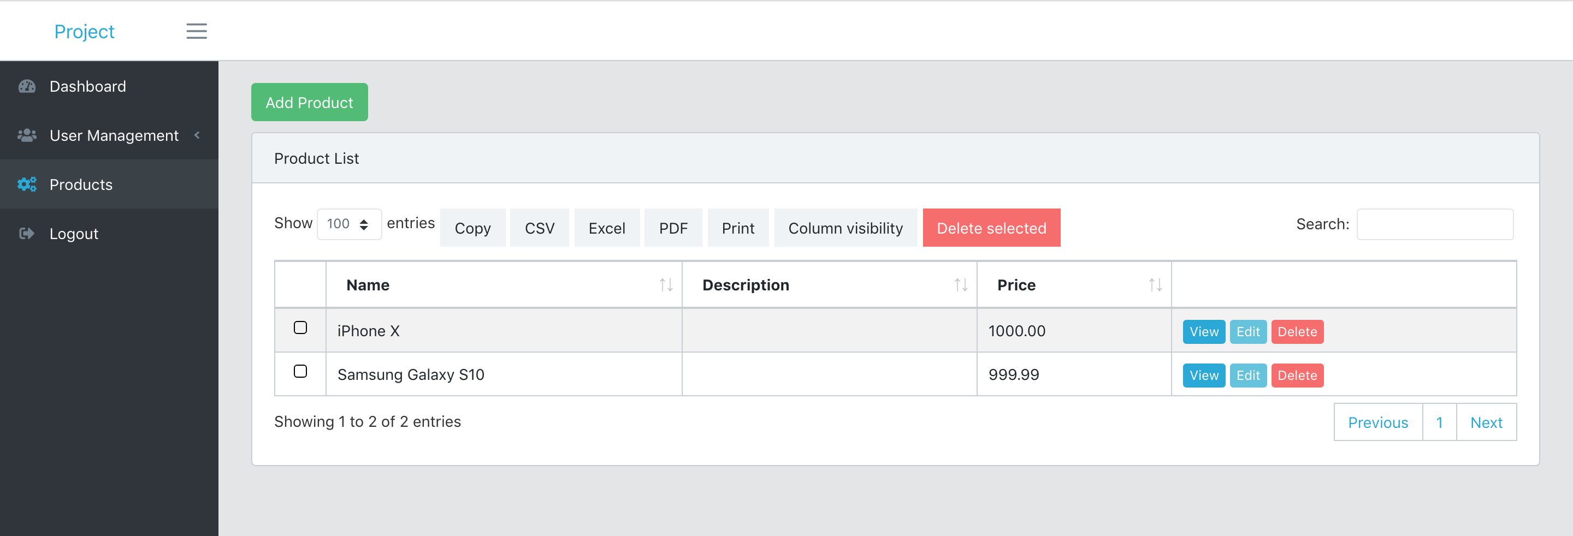Click the Products gears icon

pyautogui.click(x=27, y=184)
